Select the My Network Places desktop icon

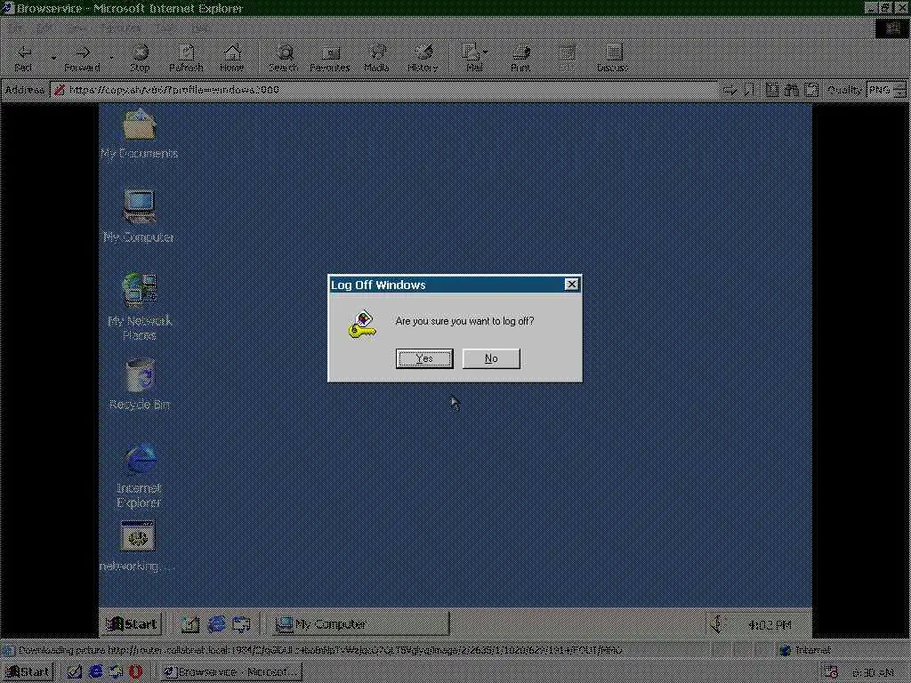click(x=140, y=307)
